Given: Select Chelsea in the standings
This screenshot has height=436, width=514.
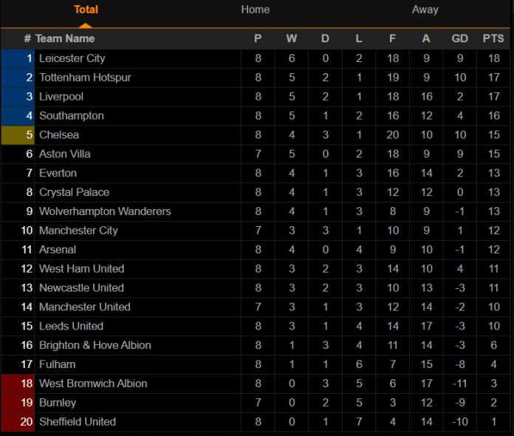Looking at the screenshot, I should coord(256,134).
